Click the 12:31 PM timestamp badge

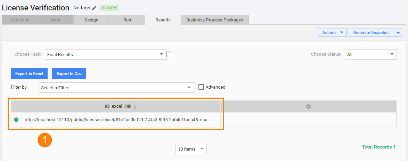109,8
